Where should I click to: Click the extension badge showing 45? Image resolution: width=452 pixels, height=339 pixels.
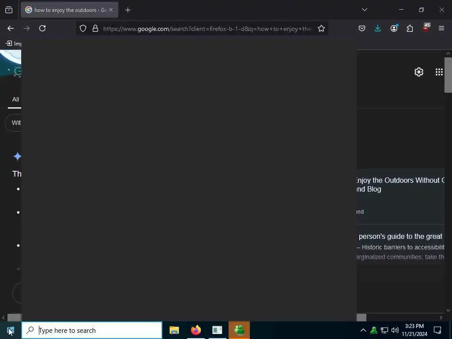pos(426,27)
